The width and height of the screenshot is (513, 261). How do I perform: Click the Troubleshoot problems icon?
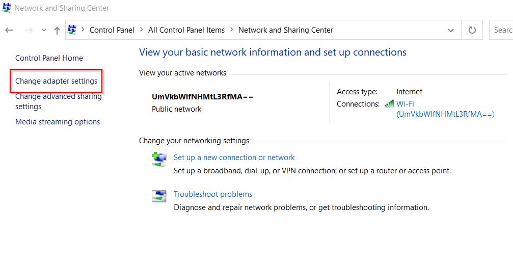(x=159, y=196)
